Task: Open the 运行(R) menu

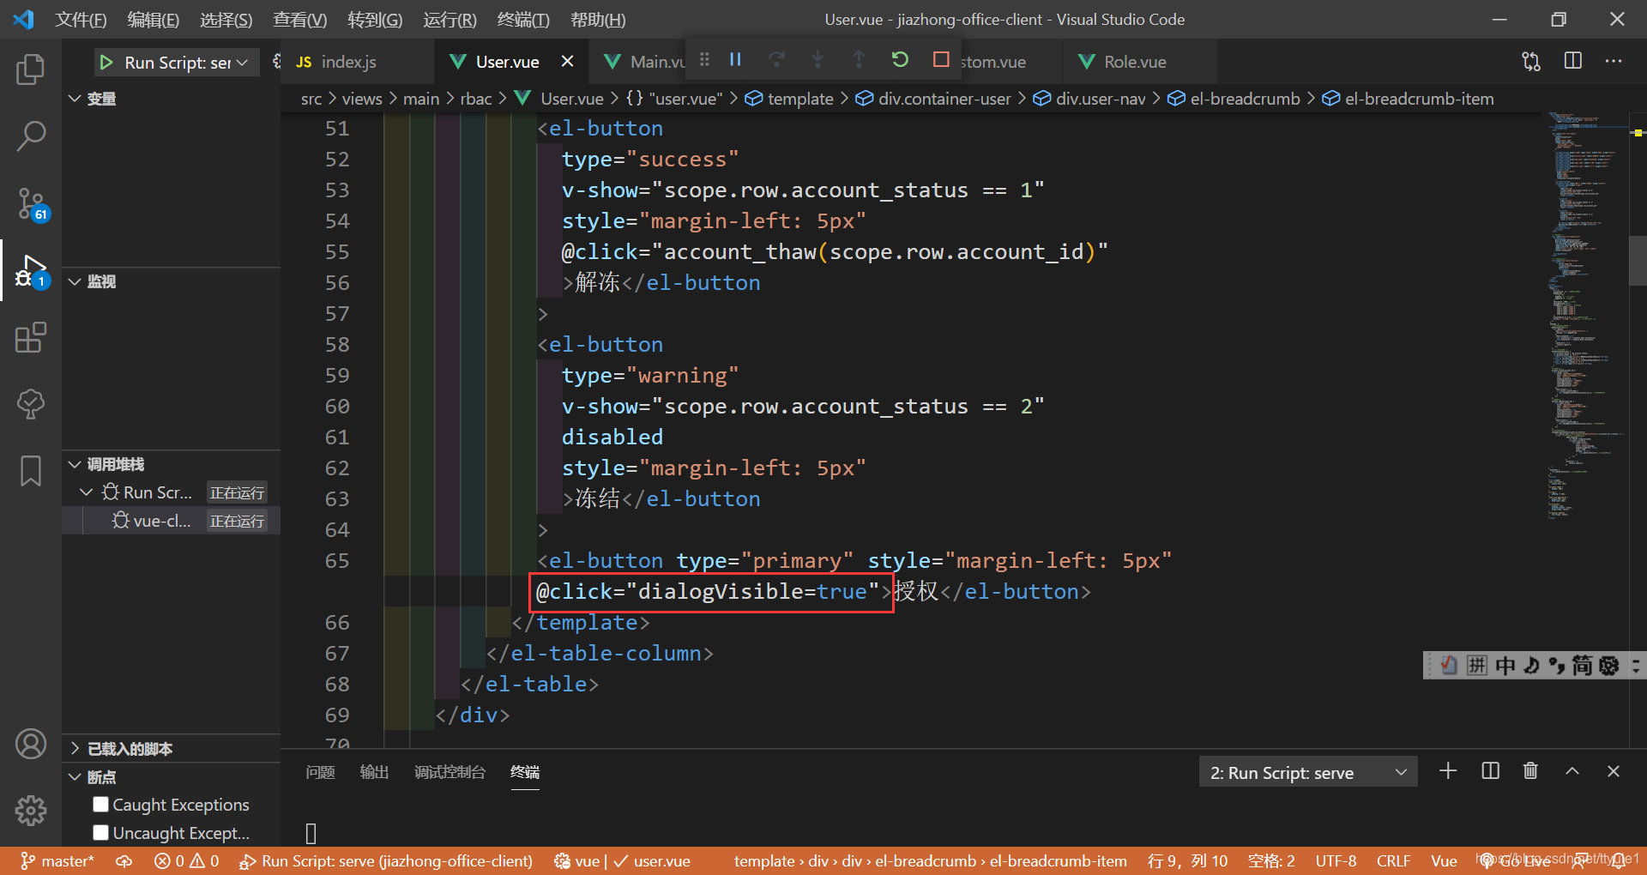Action: click(x=449, y=19)
